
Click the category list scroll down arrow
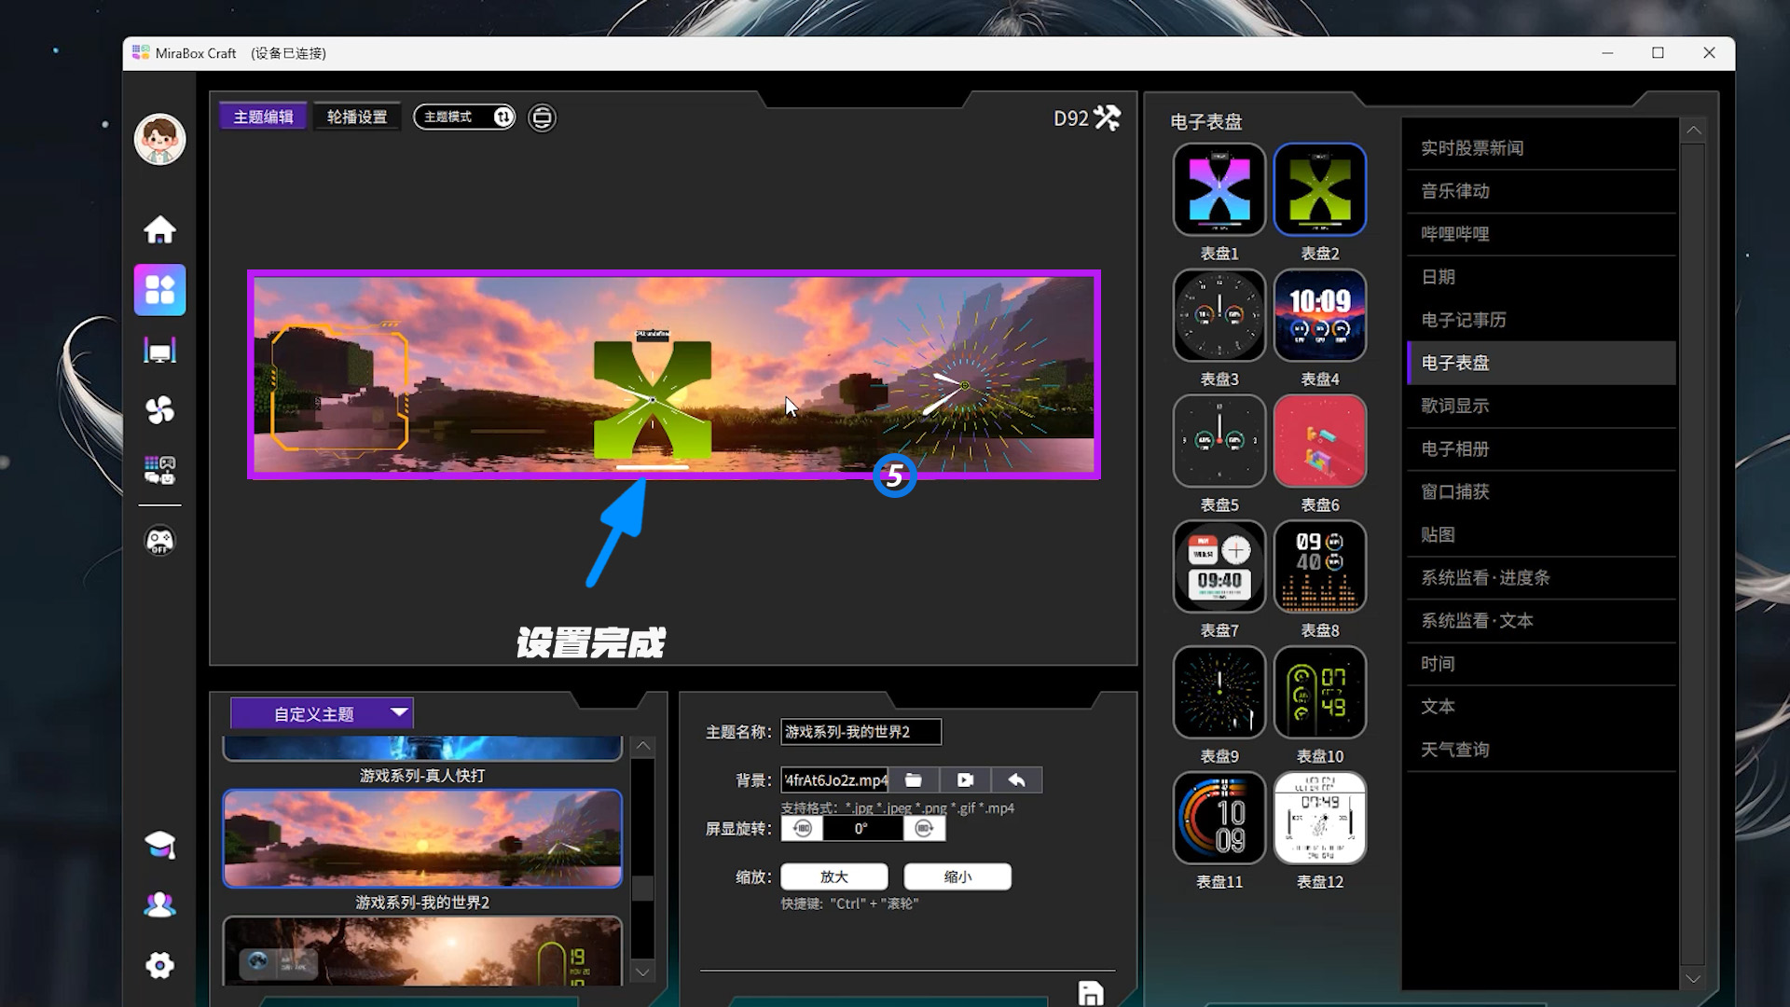click(x=1693, y=978)
